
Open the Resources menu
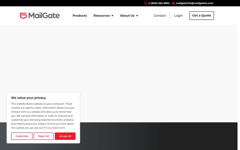[102, 16]
